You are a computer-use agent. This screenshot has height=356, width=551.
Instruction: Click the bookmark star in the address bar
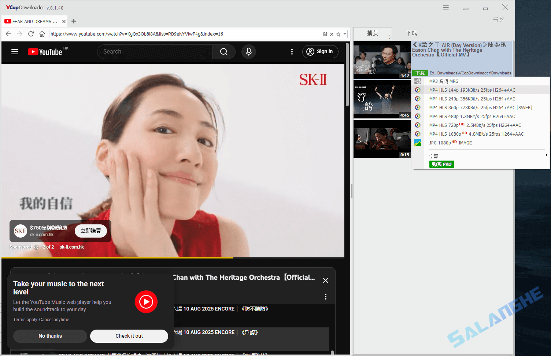point(338,34)
